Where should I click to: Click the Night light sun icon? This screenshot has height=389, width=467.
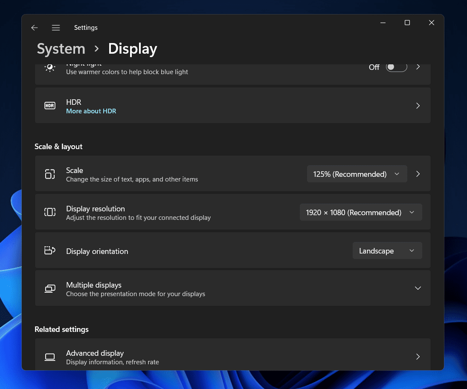tap(50, 67)
